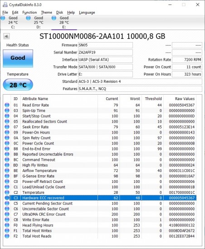Image resolution: width=205 pixels, height=249 pixels.
Task: Click status icon for Seek Error Rate
Action: (7, 127)
